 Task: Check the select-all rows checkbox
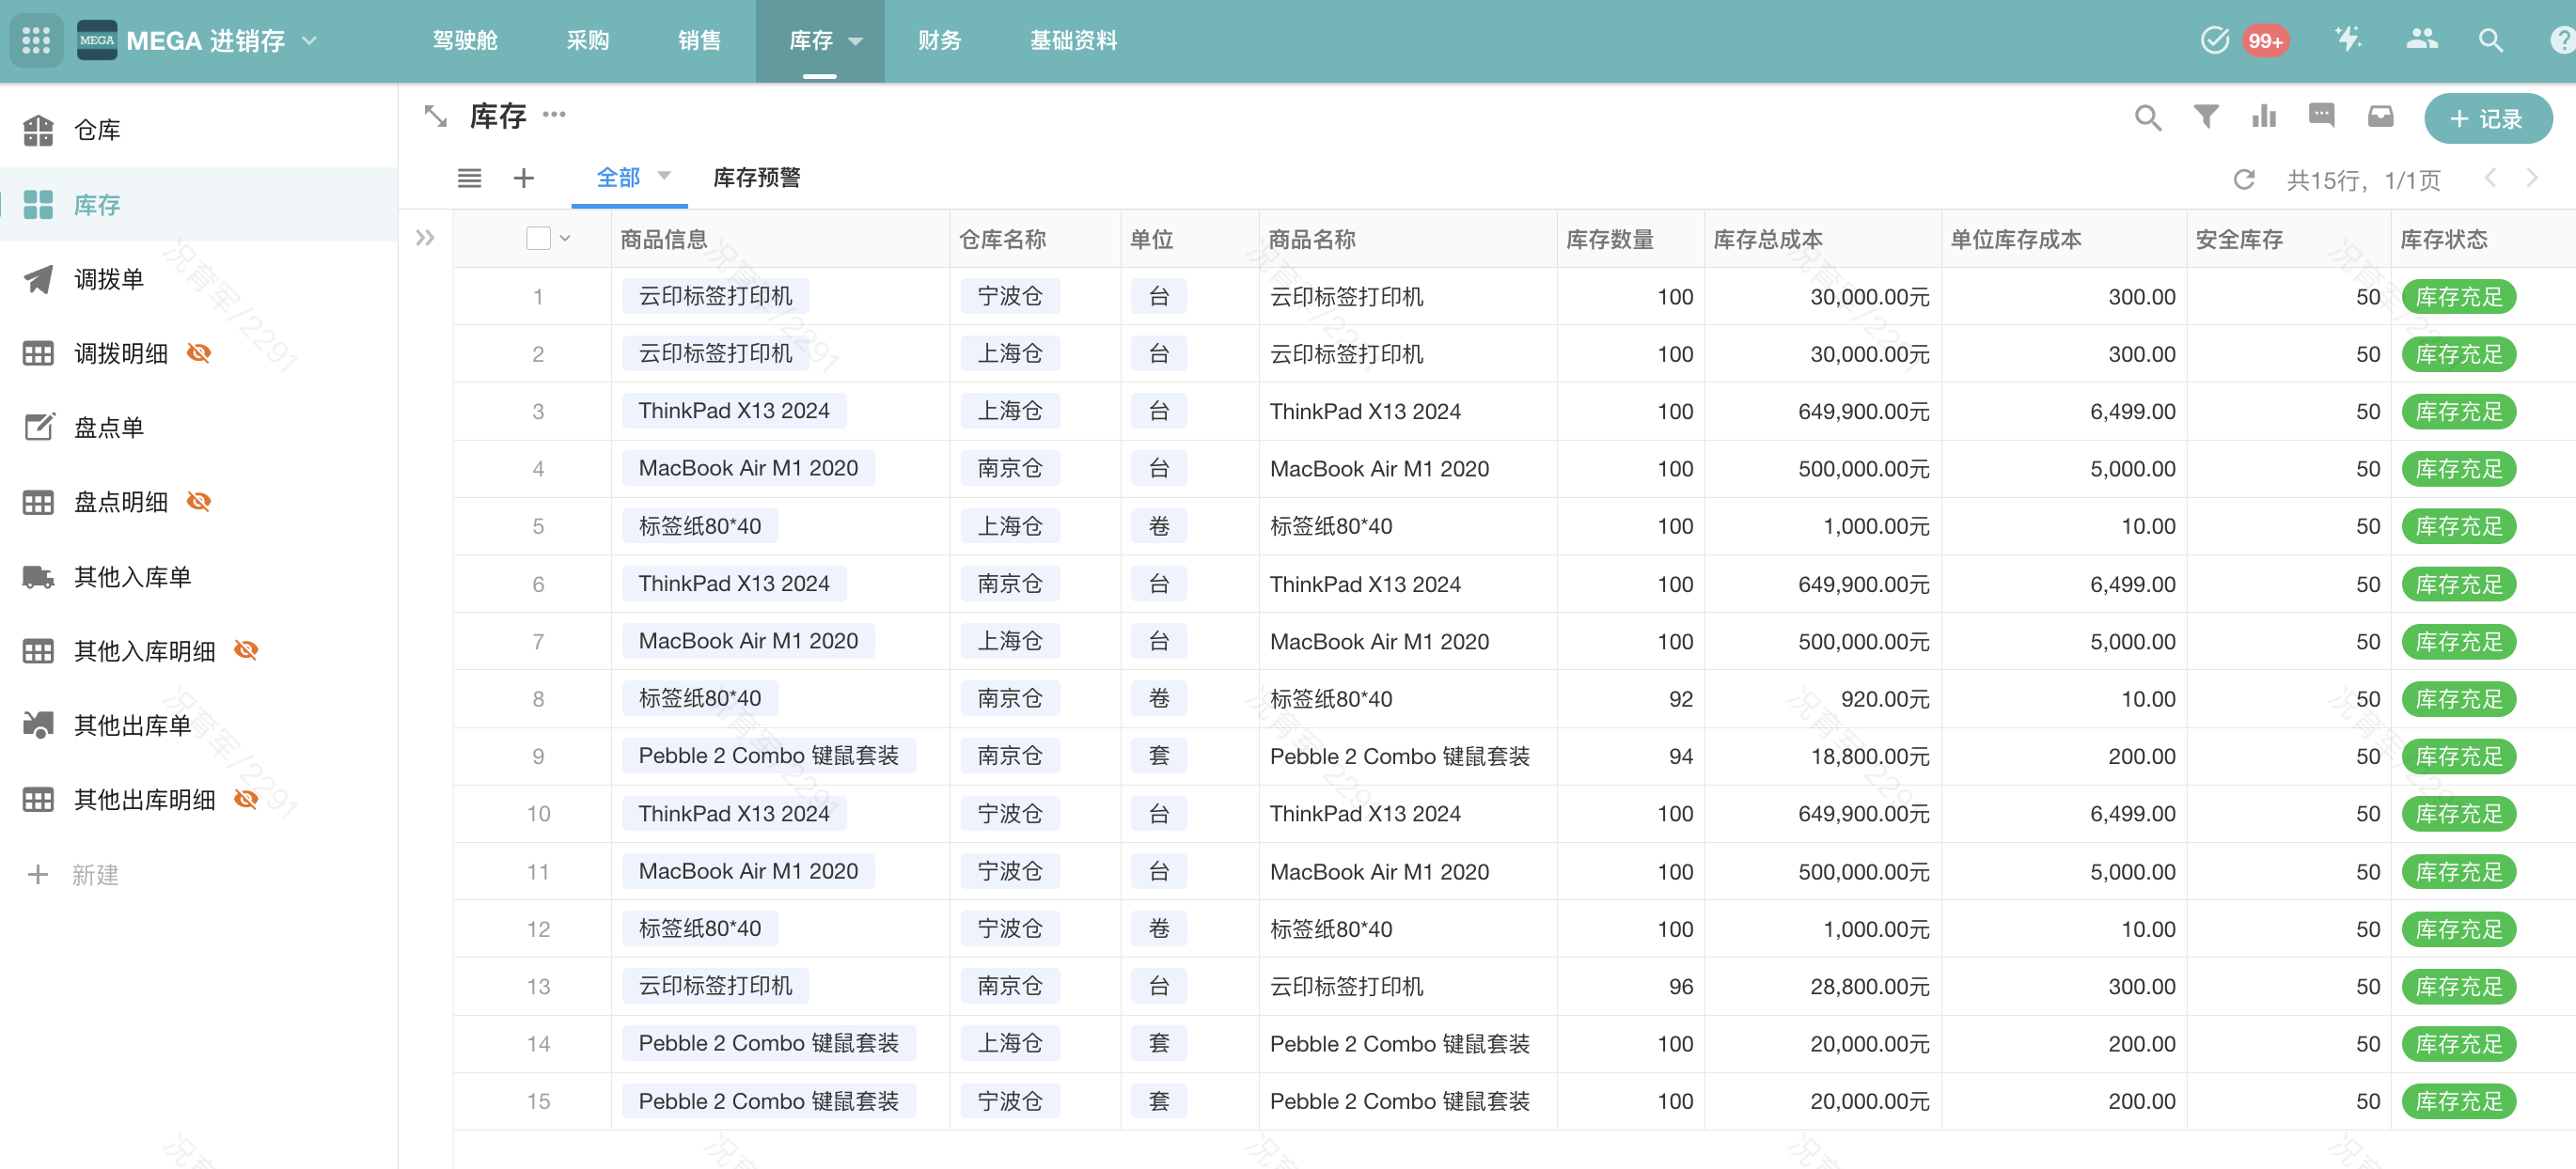coord(538,239)
